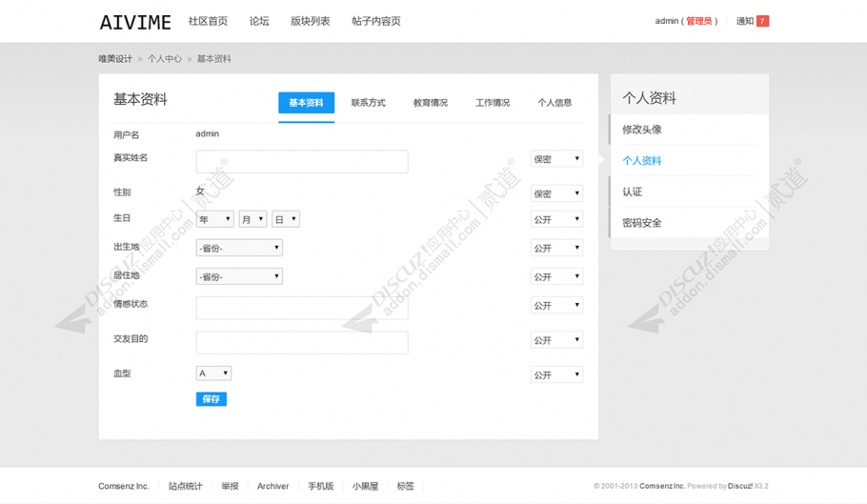The image size is (867, 504).
Task: Focus the 真实姓名 text field
Action: tap(302, 161)
